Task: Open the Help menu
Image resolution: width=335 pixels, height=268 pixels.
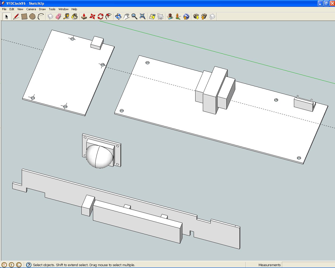Action: point(74,9)
